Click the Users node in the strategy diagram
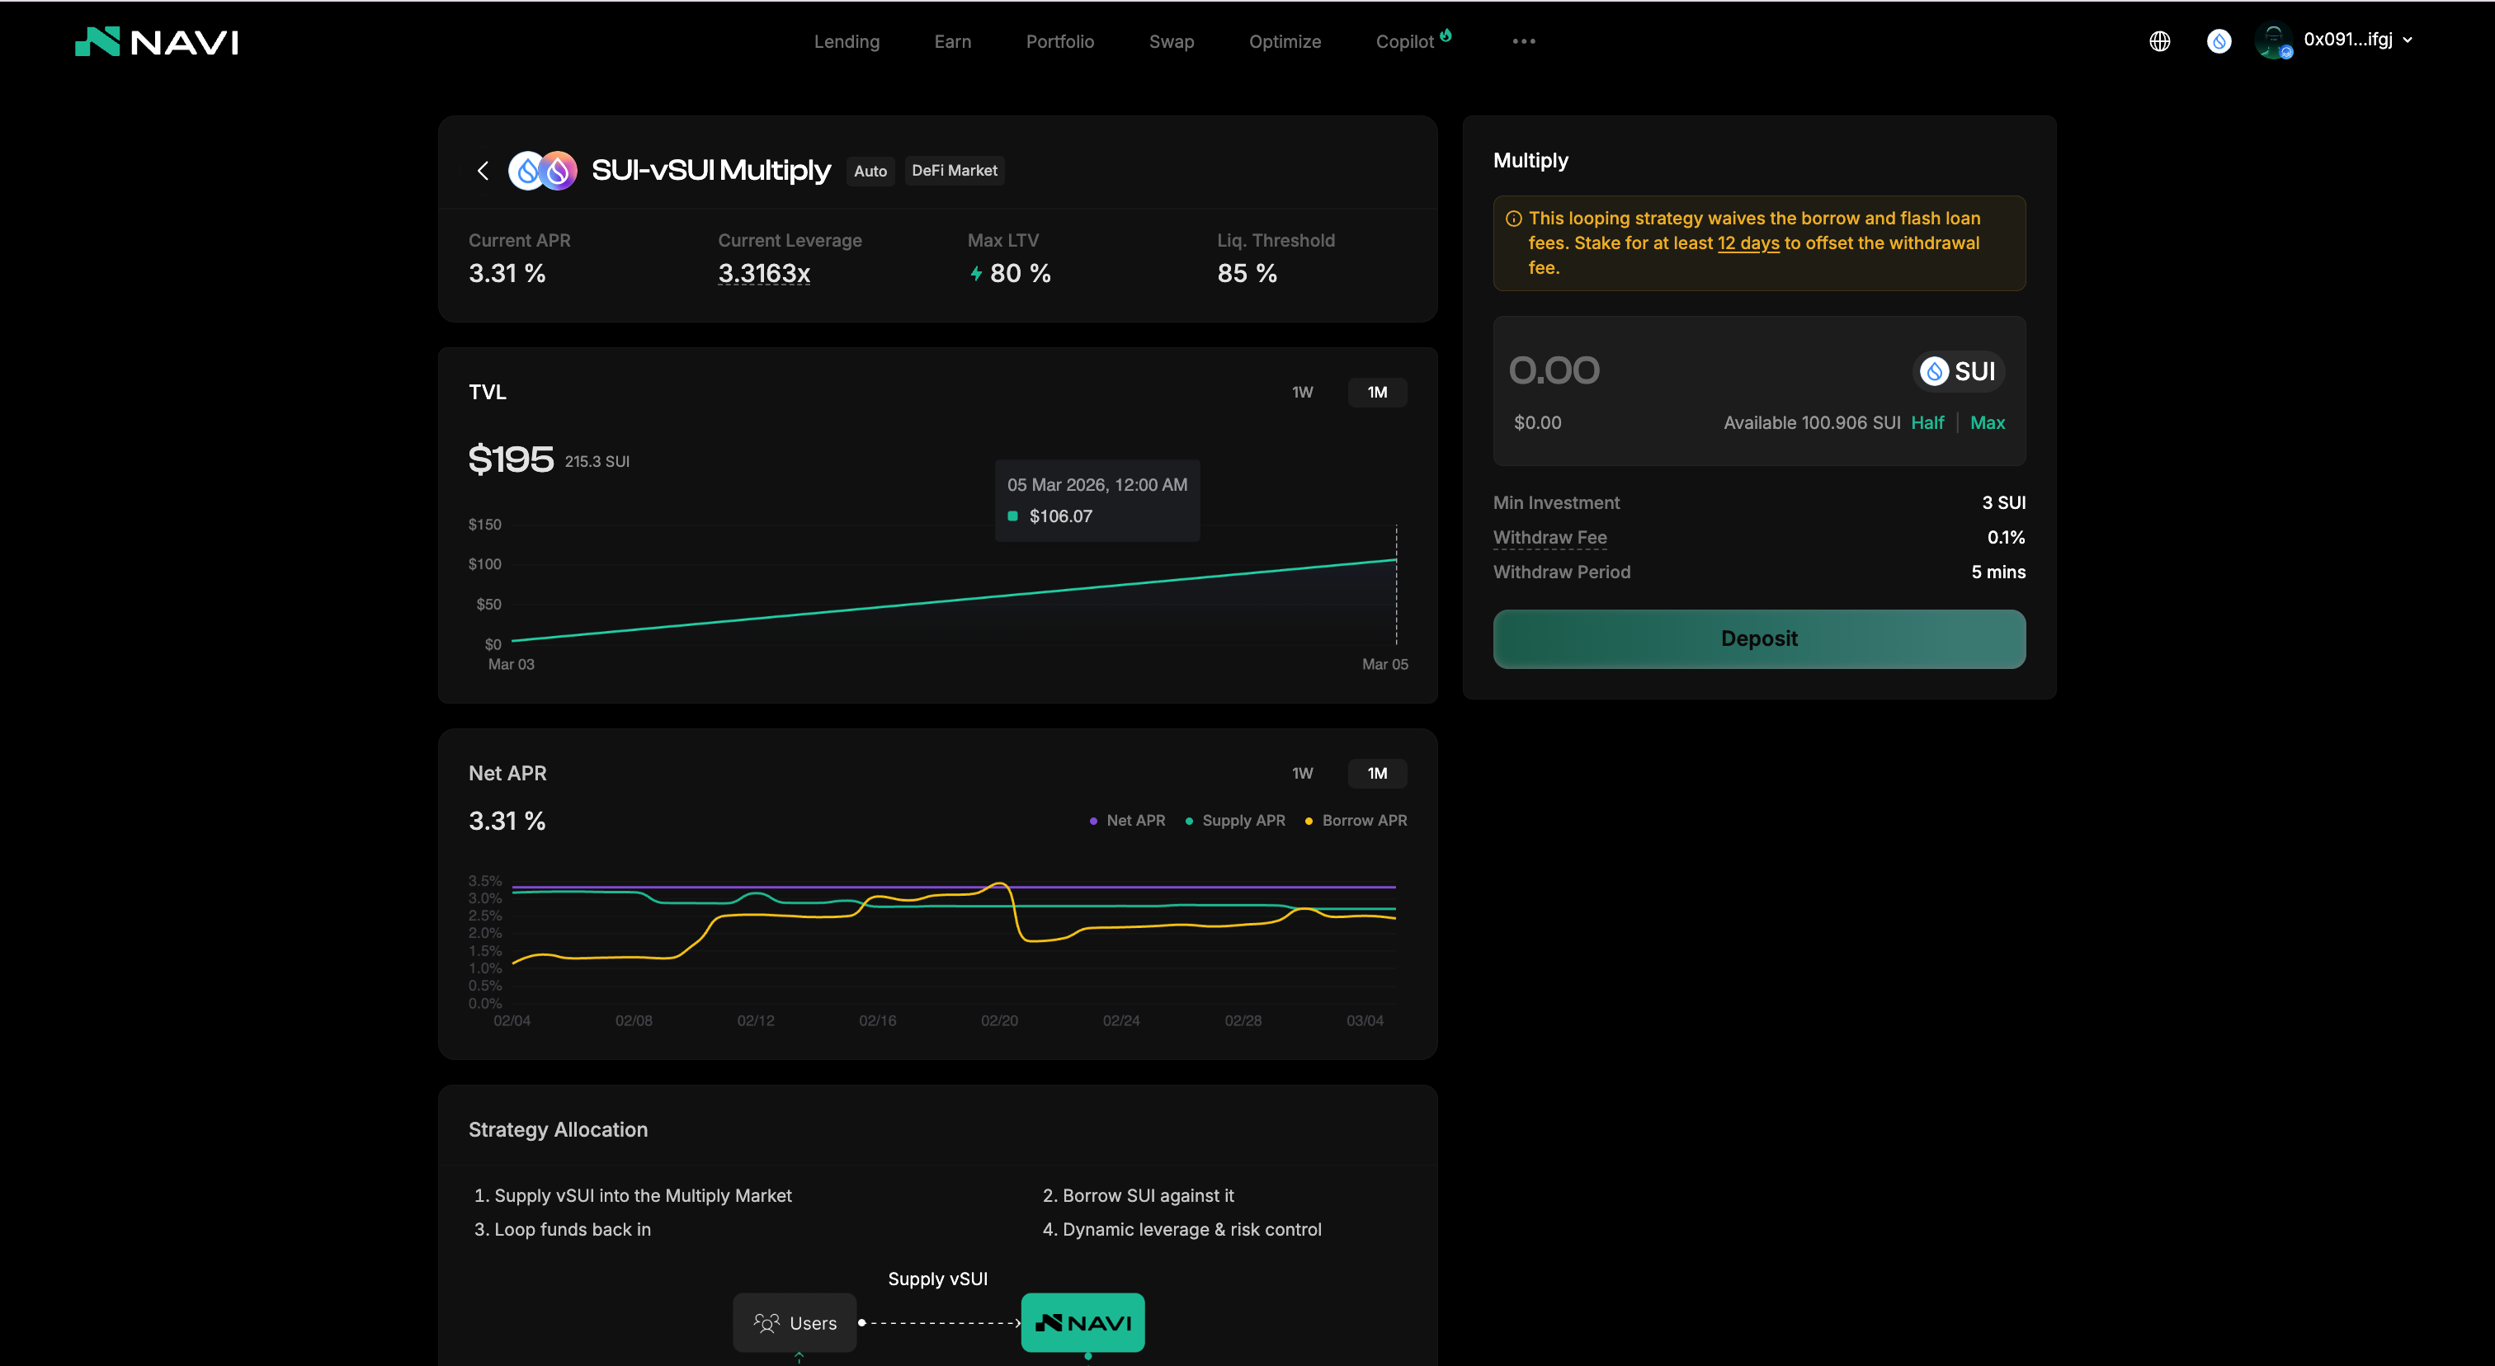 coord(795,1322)
